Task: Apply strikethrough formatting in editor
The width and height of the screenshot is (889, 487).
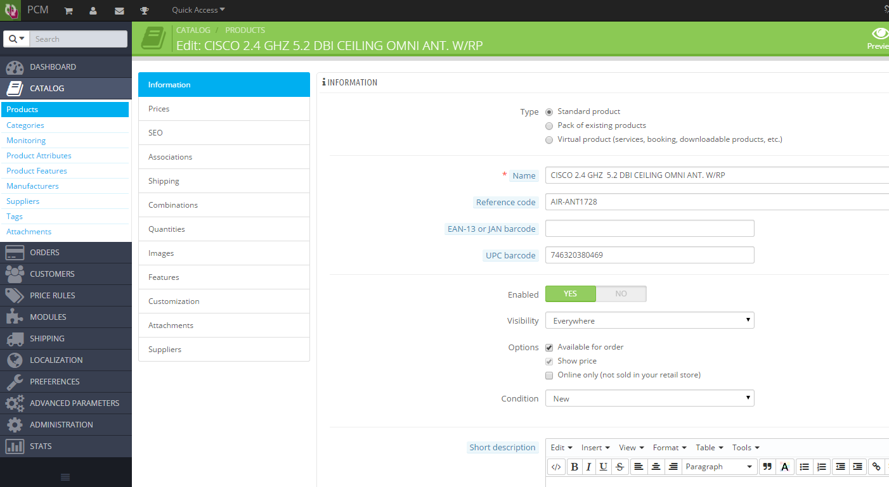Action: [620, 467]
